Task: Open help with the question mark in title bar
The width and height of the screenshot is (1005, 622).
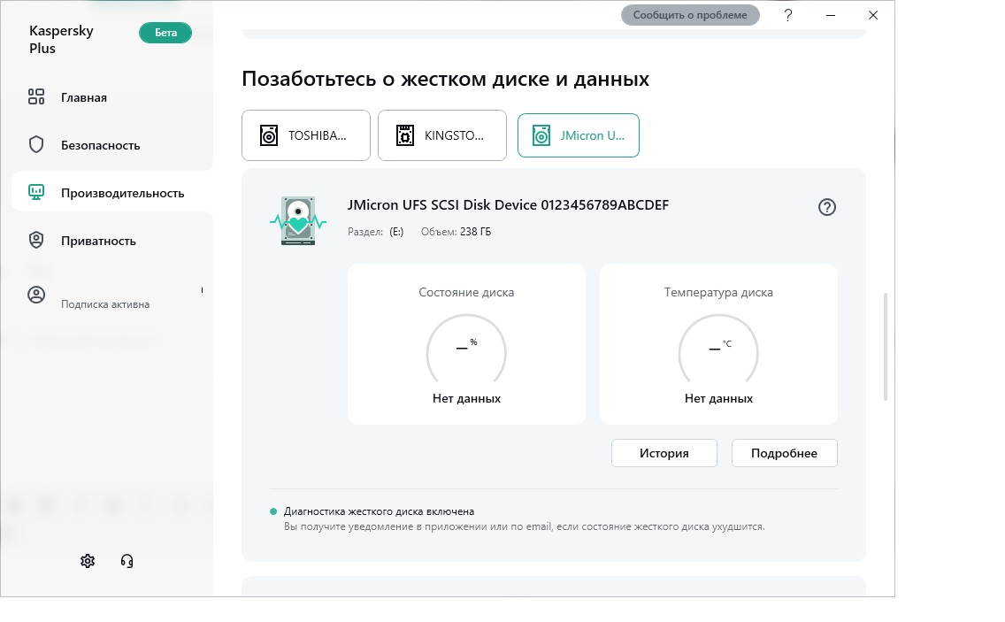Action: pos(788,15)
